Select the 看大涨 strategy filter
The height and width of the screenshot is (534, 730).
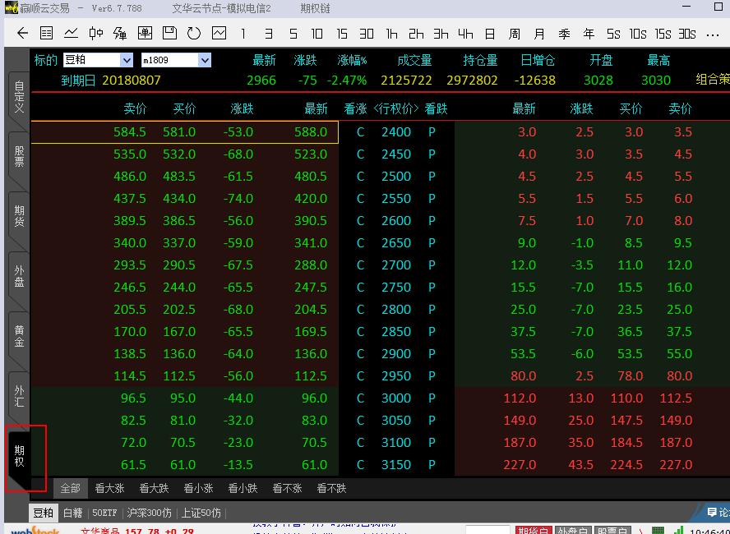[109, 488]
